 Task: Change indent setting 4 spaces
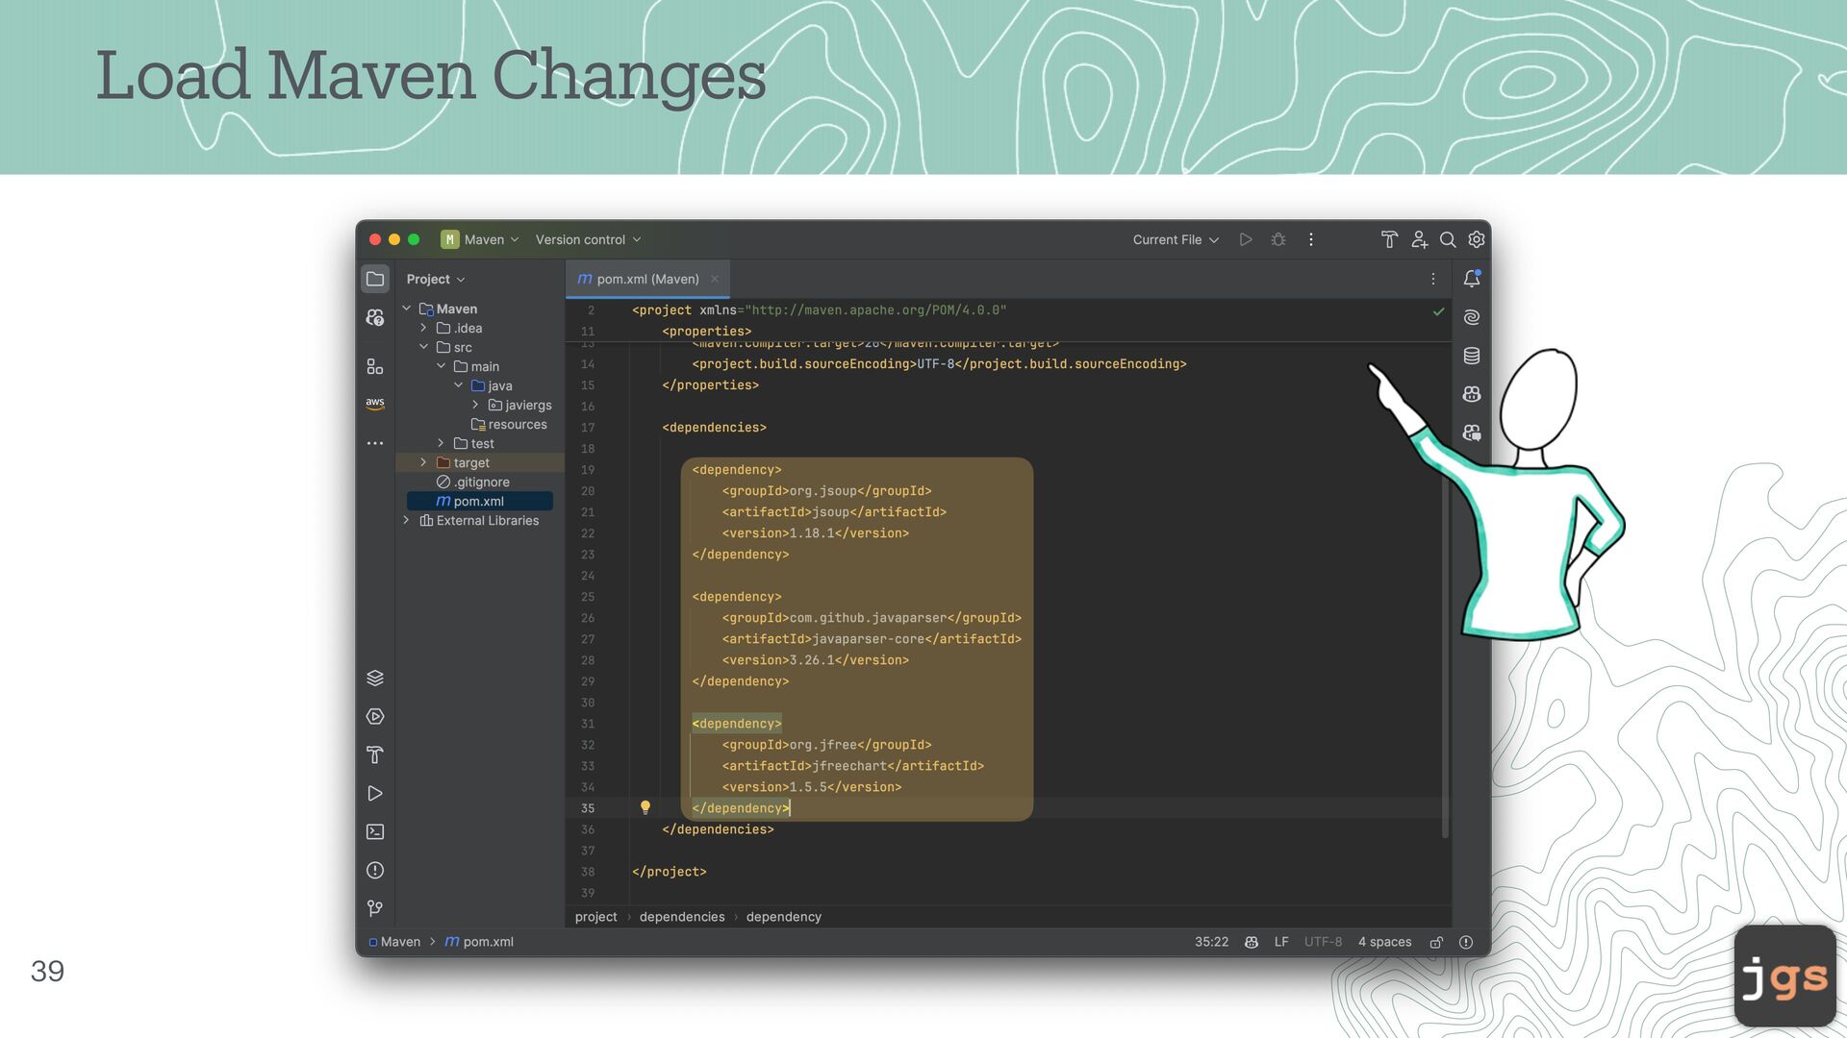pyautogui.click(x=1384, y=942)
